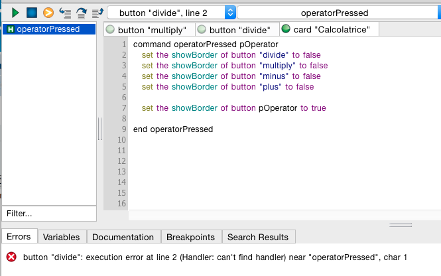This screenshot has height=276, width=441.
Task: Show the Breakpoints tab
Action: [190, 237]
